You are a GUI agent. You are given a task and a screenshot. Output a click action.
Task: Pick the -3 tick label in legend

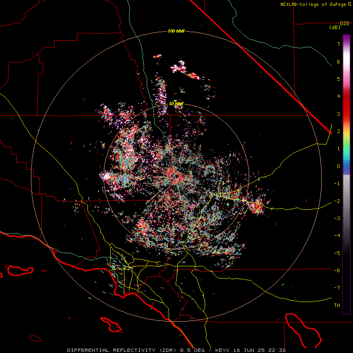[337, 218]
